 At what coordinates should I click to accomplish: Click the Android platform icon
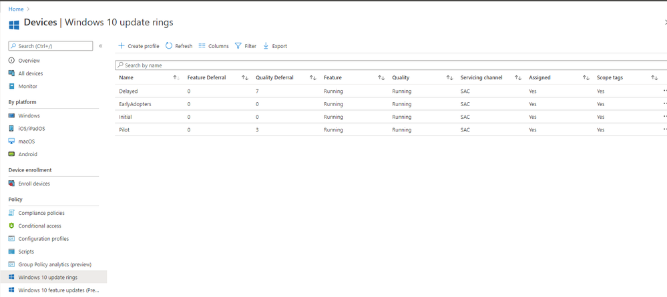(12, 154)
